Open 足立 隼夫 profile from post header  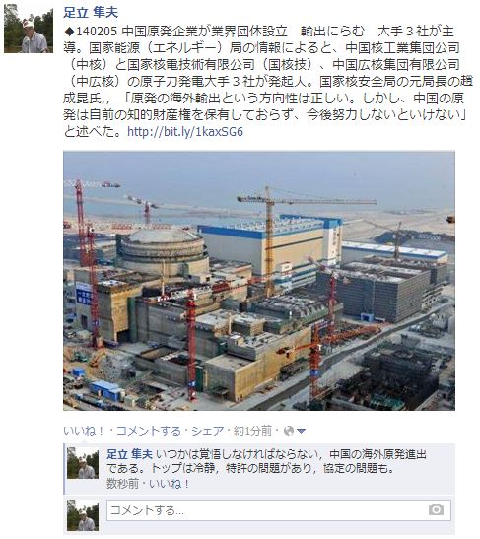[x=91, y=13]
